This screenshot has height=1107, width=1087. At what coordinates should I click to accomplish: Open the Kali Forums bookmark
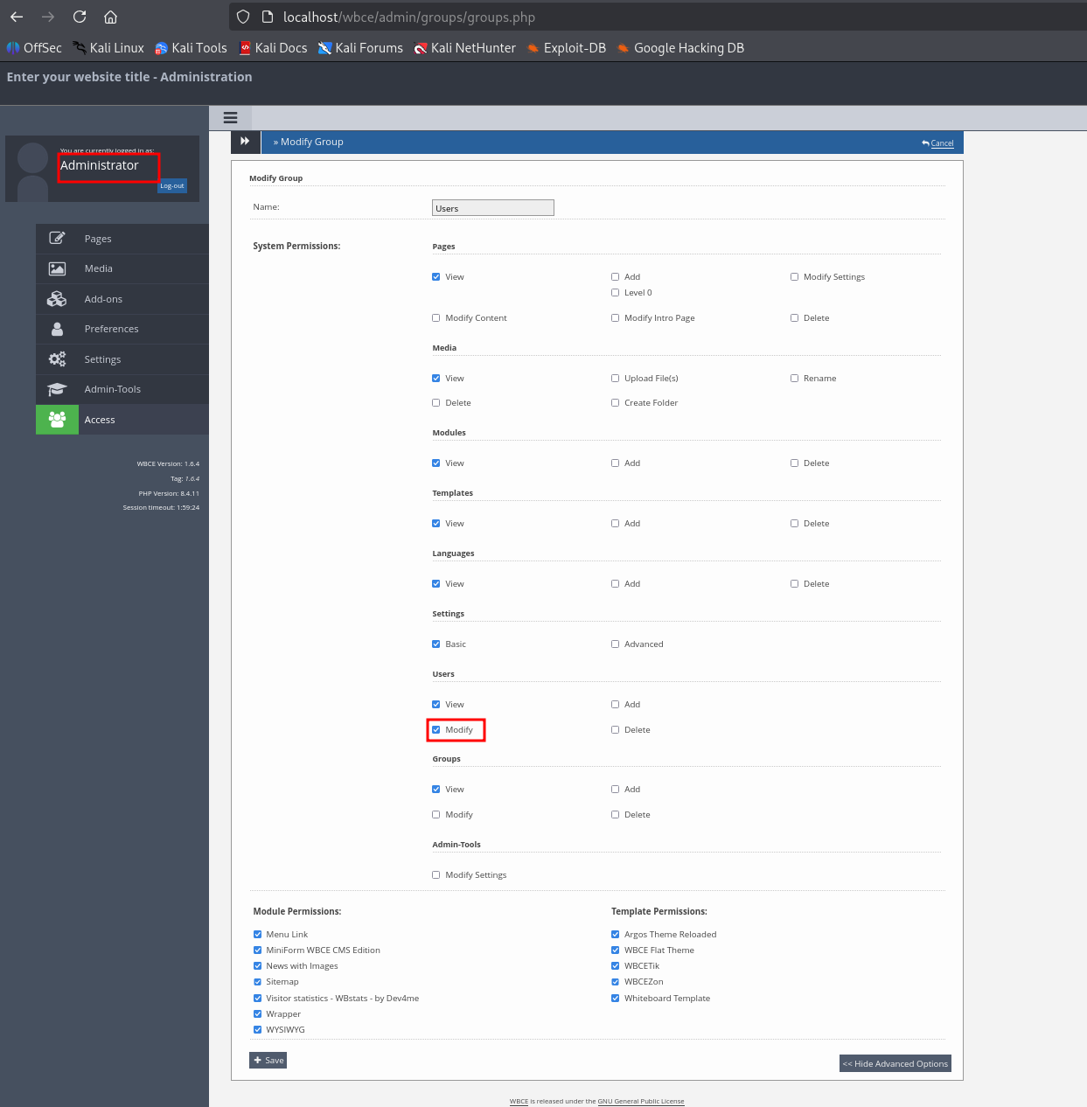click(360, 48)
